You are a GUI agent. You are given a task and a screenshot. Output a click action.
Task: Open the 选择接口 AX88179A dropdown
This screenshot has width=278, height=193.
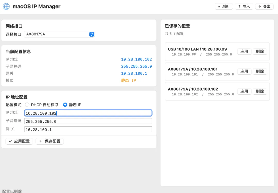(59, 34)
